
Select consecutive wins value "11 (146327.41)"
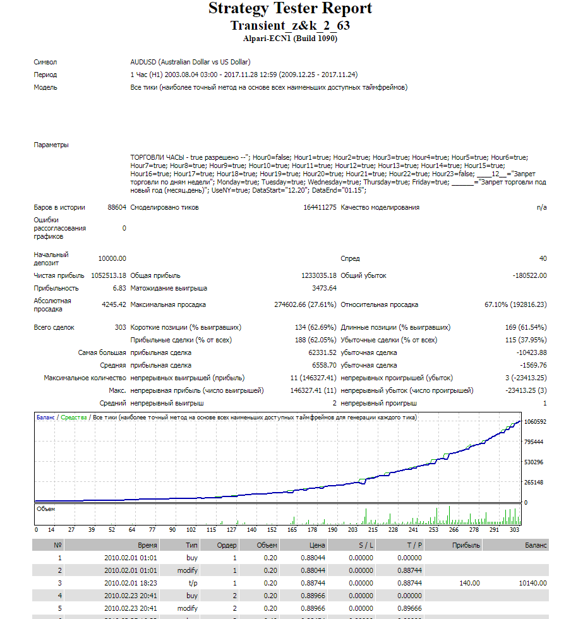(313, 378)
